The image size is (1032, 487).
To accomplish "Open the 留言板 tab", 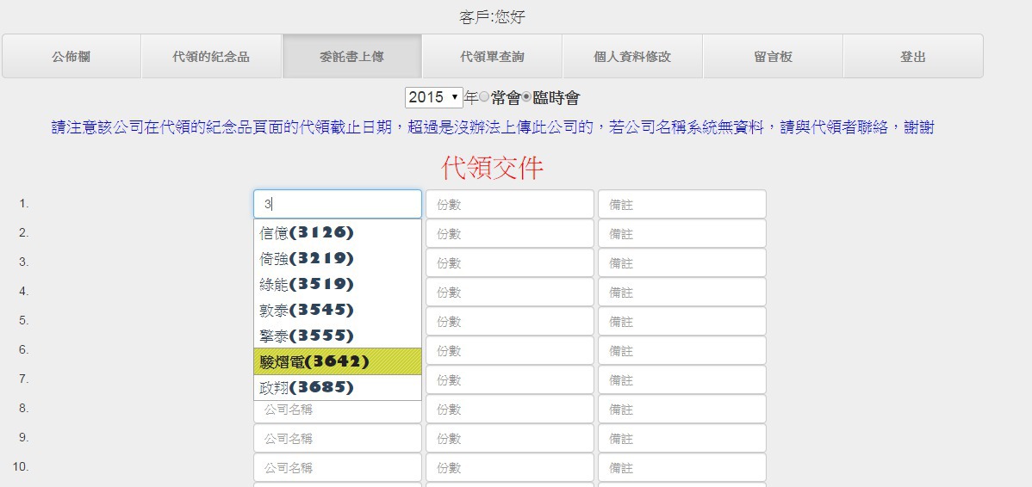I will (x=773, y=57).
